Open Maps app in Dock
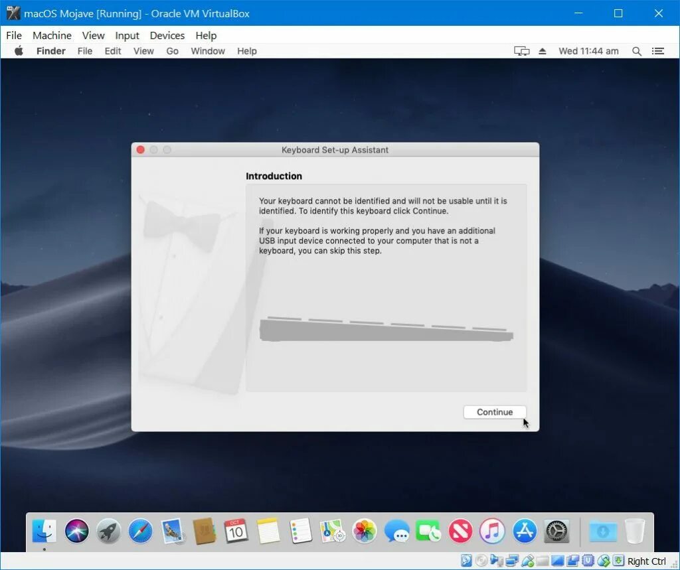The height and width of the screenshot is (570, 680). [x=332, y=531]
